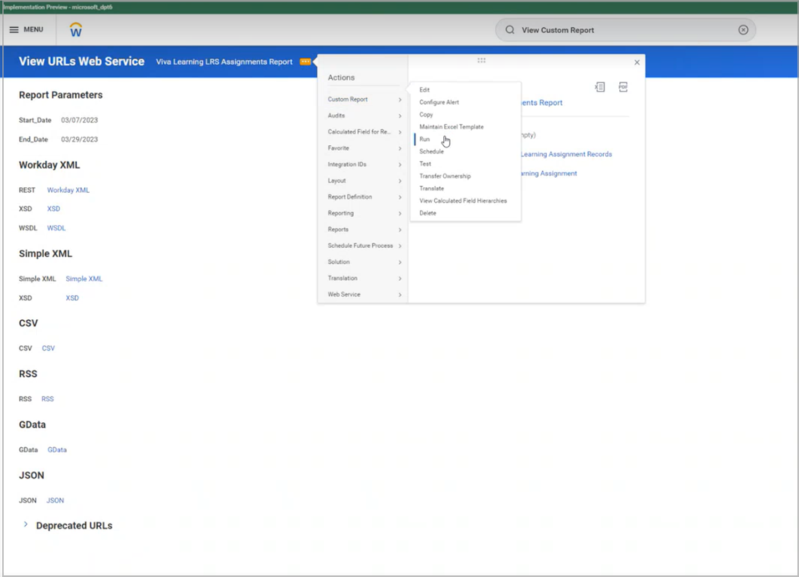
Task: Open the Solution submenu
Action: (x=364, y=262)
